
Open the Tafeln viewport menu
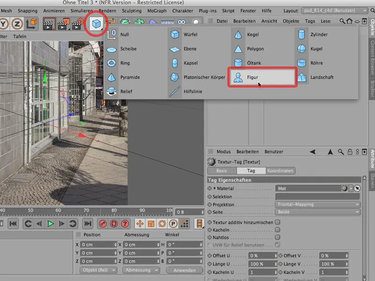point(20,37)
